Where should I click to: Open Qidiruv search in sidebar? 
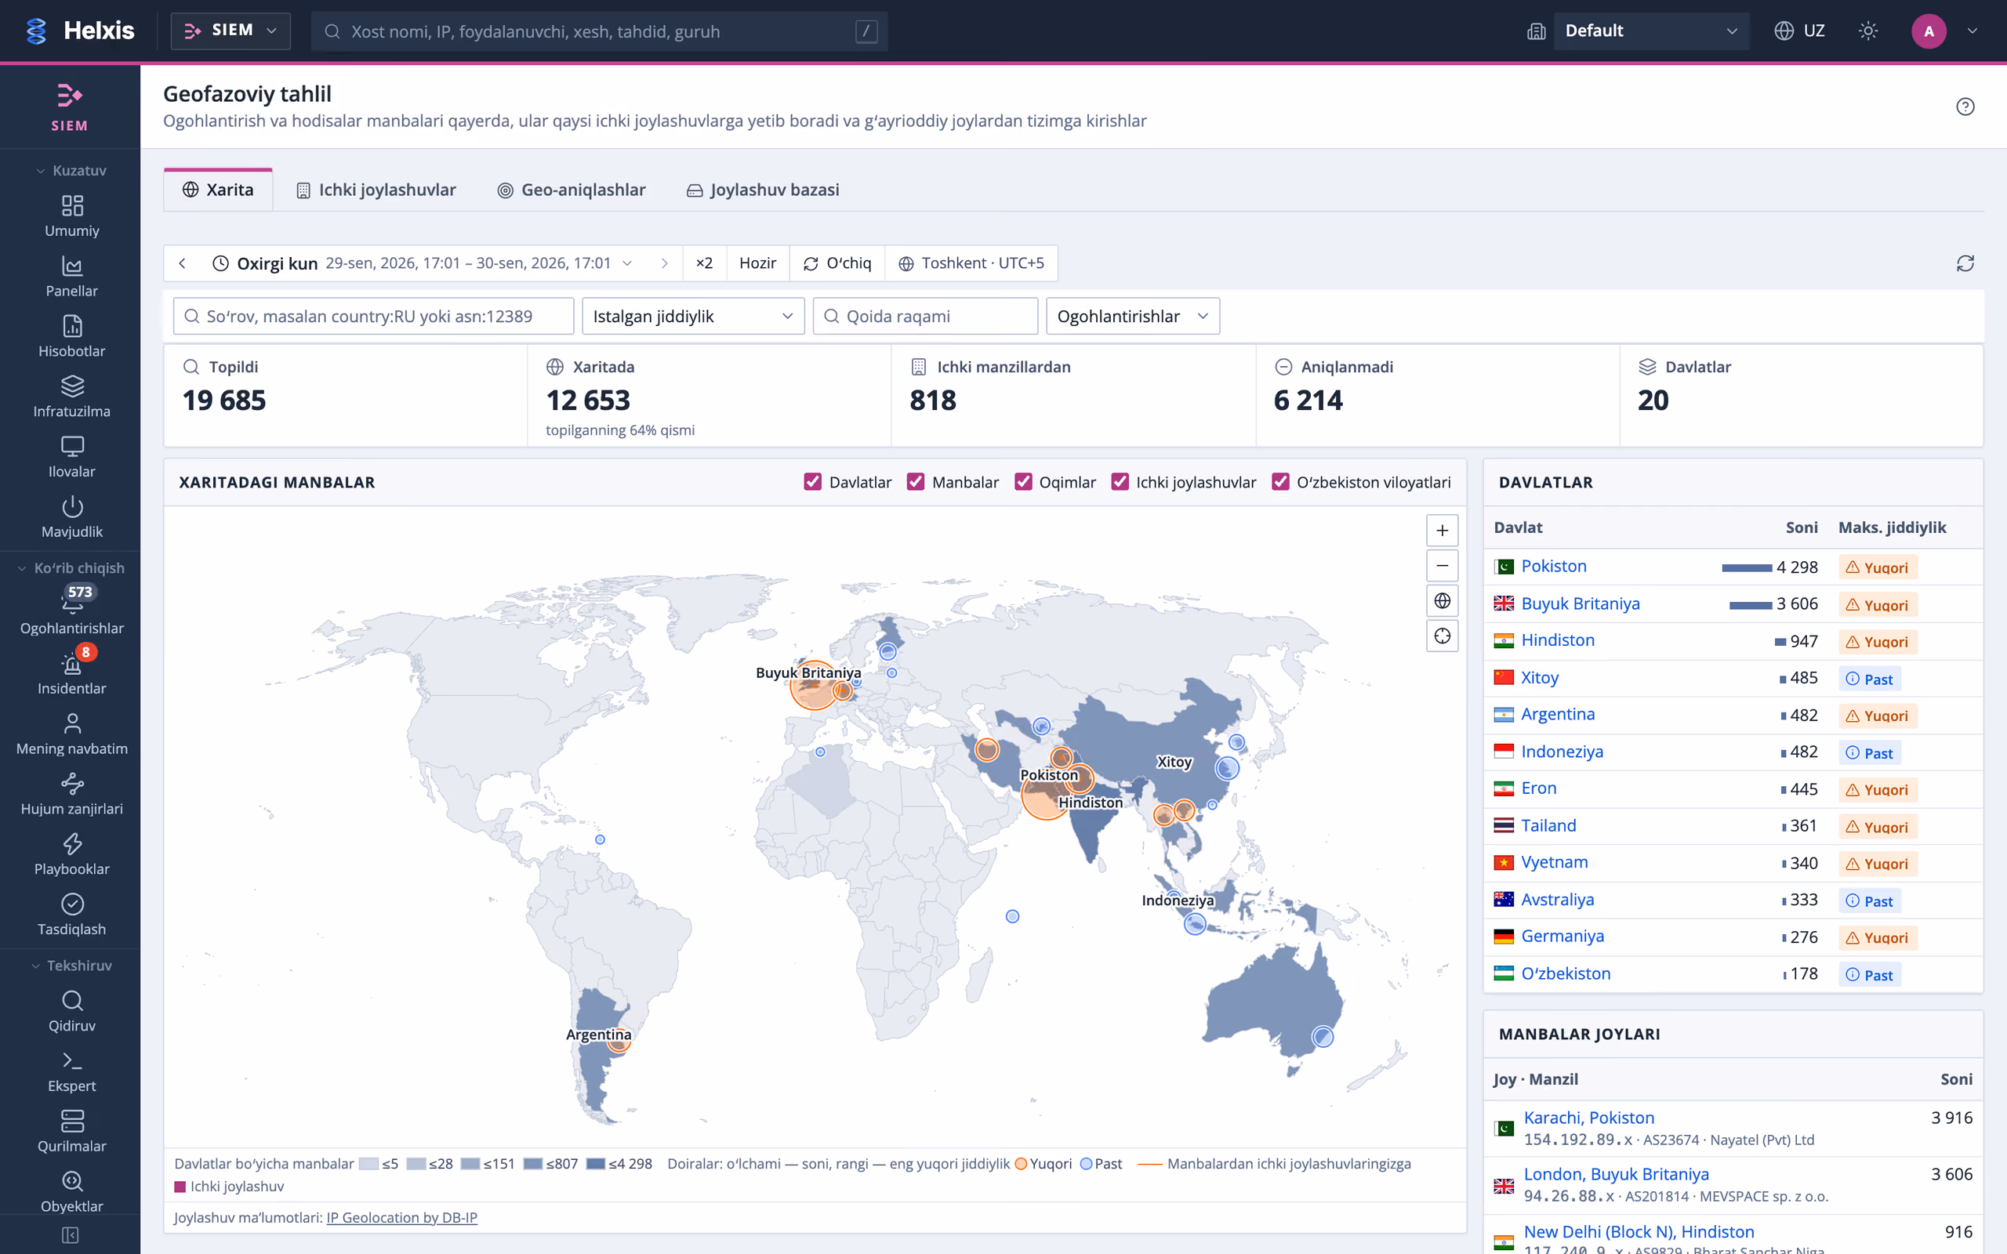click(71, 1012)
